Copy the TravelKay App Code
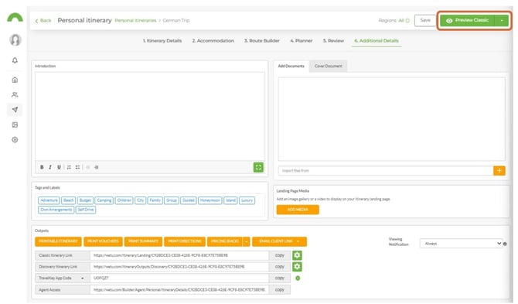518x304 pixels. click(x=280, y=278)
